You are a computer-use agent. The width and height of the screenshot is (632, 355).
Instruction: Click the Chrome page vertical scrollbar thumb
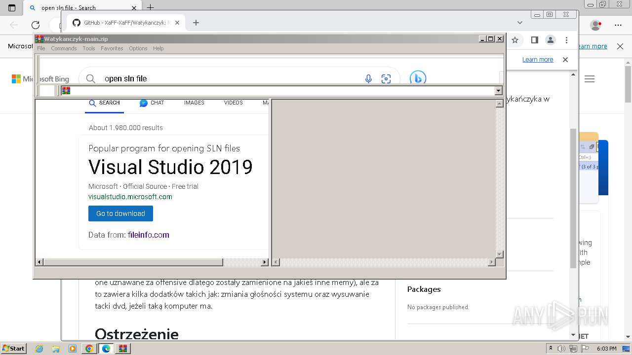pyautogui.click(x=573, y=197)
